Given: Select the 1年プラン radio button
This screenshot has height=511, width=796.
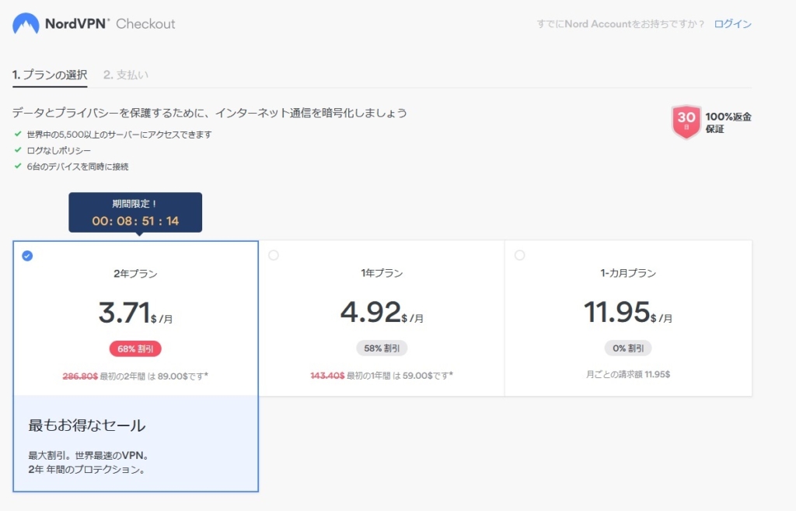Looking at the screenshot, I should [x=274, y=255].
